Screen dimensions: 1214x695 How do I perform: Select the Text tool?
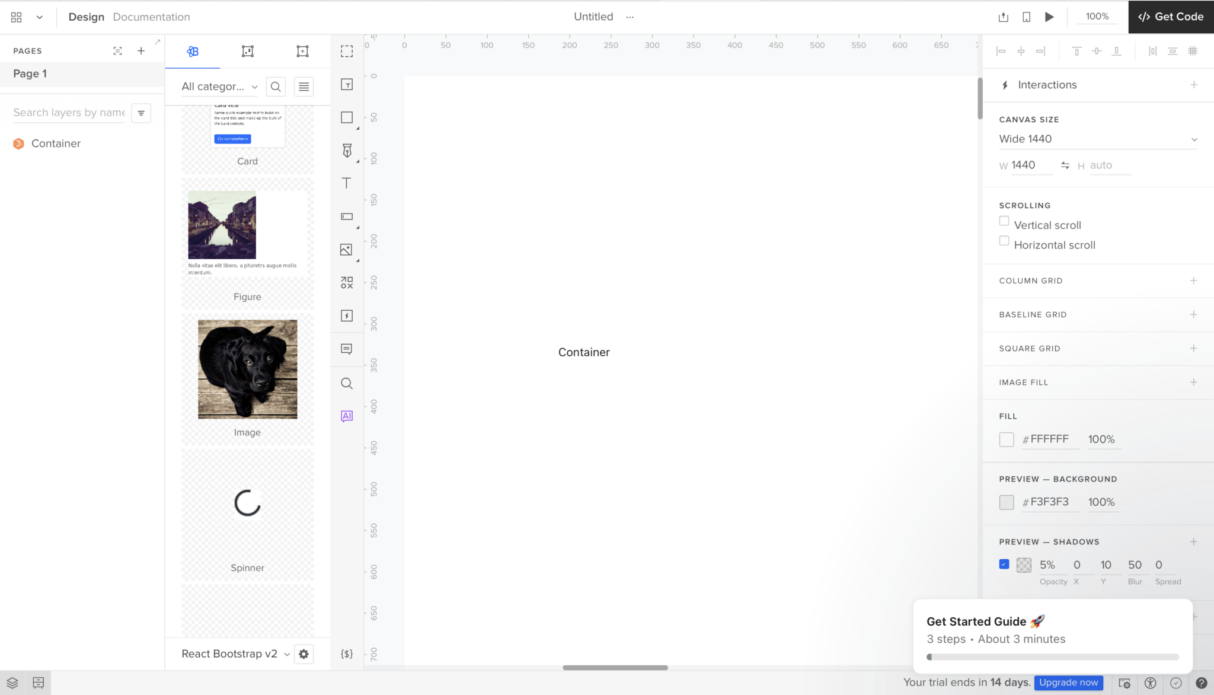point(346,183)
